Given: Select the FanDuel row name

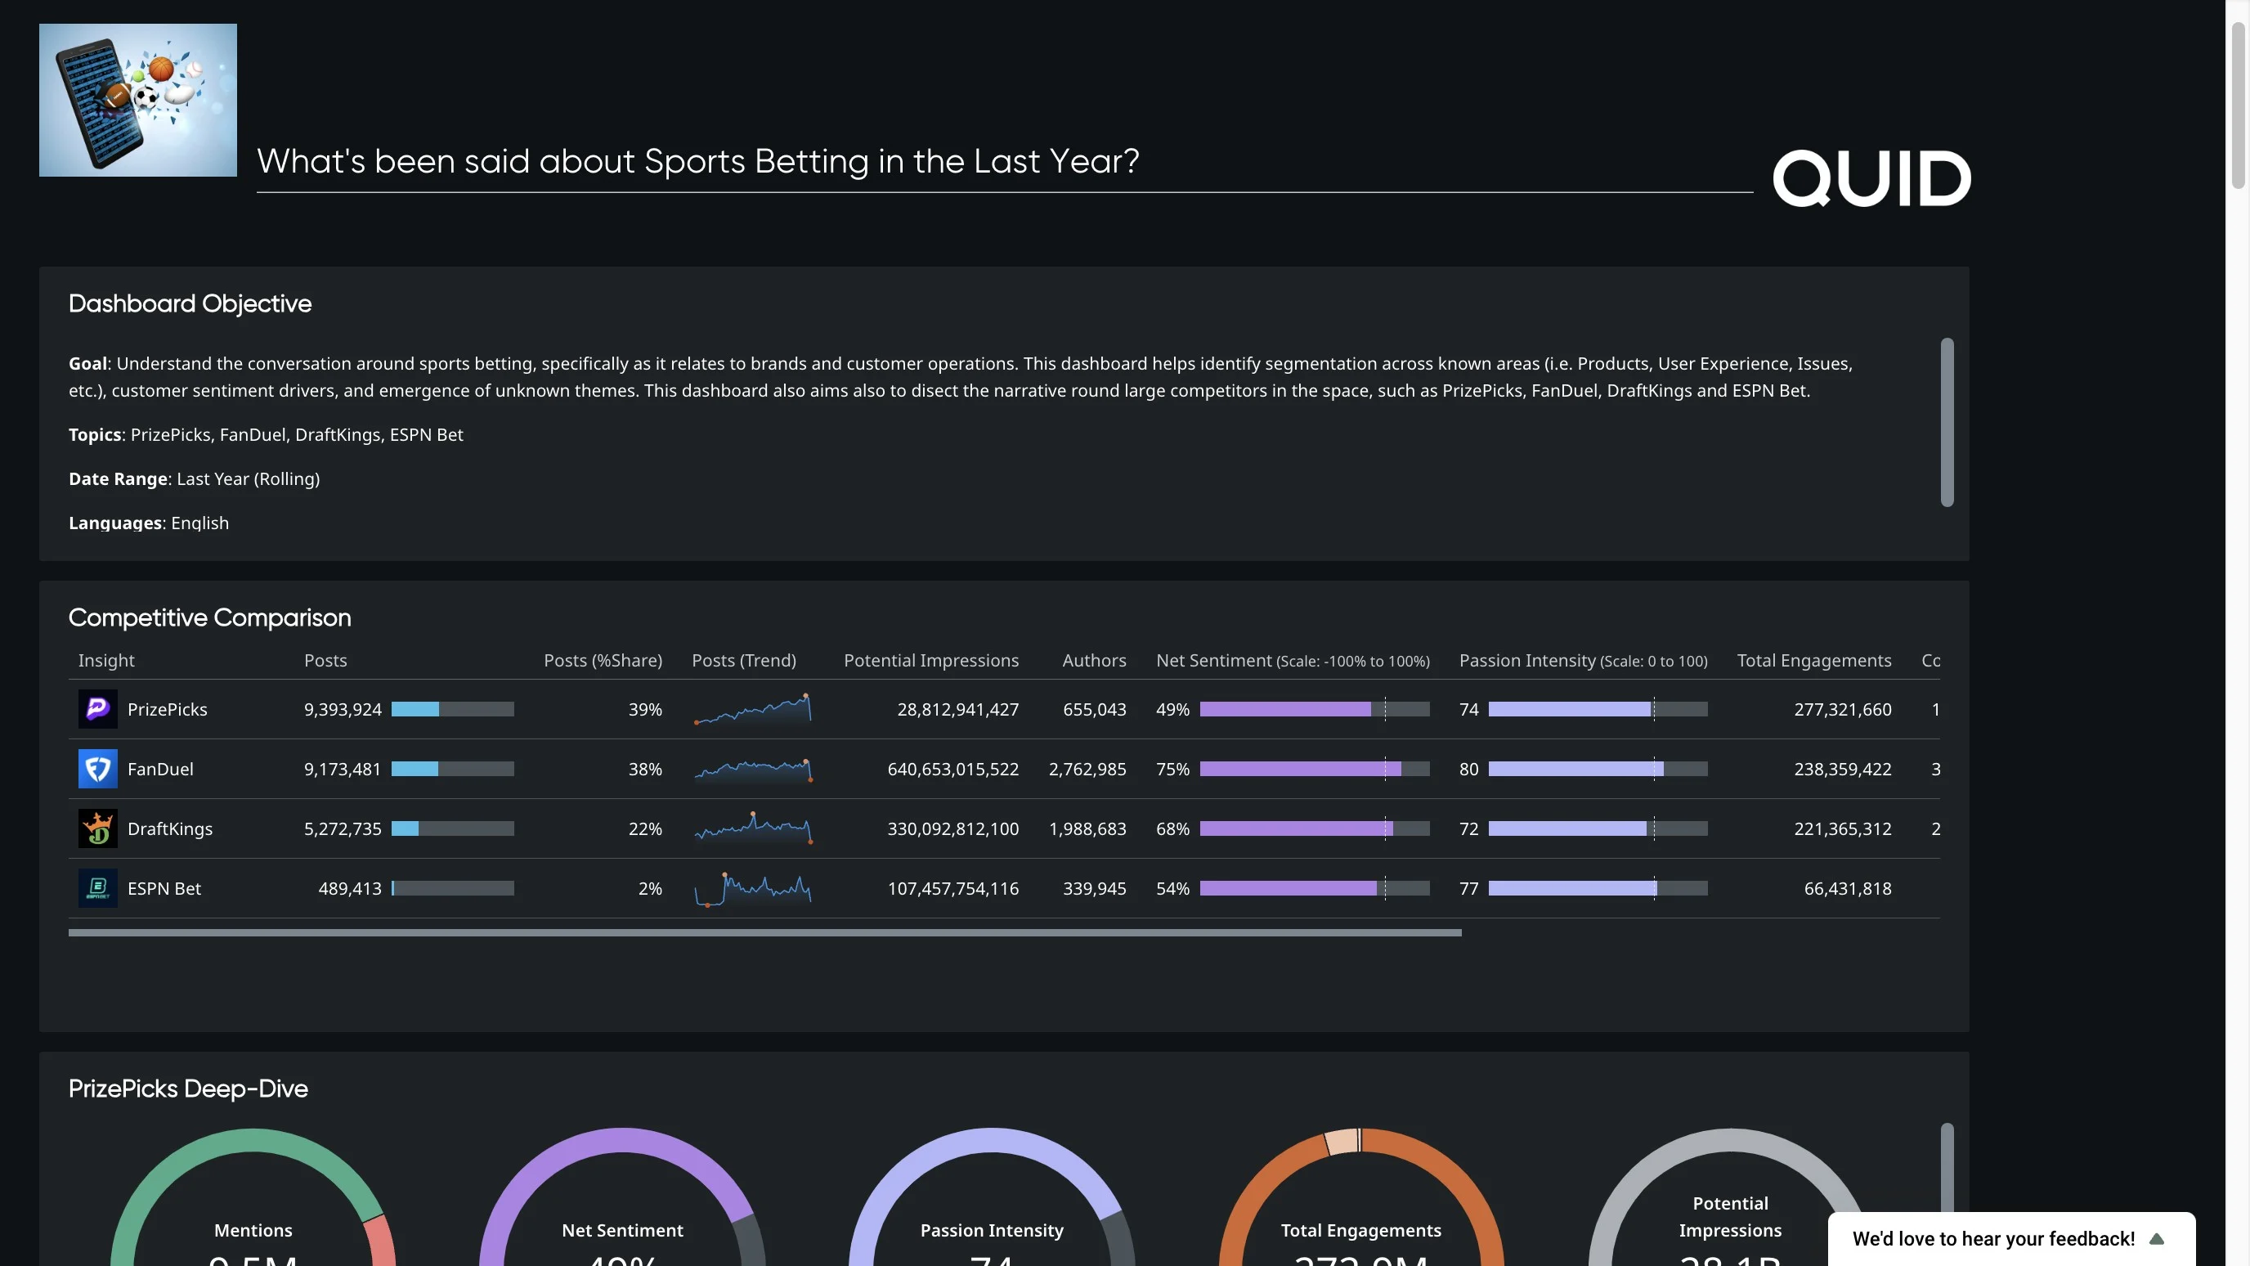Looking at the screenshot, I should pyautogui.click(x=161, y=769).
